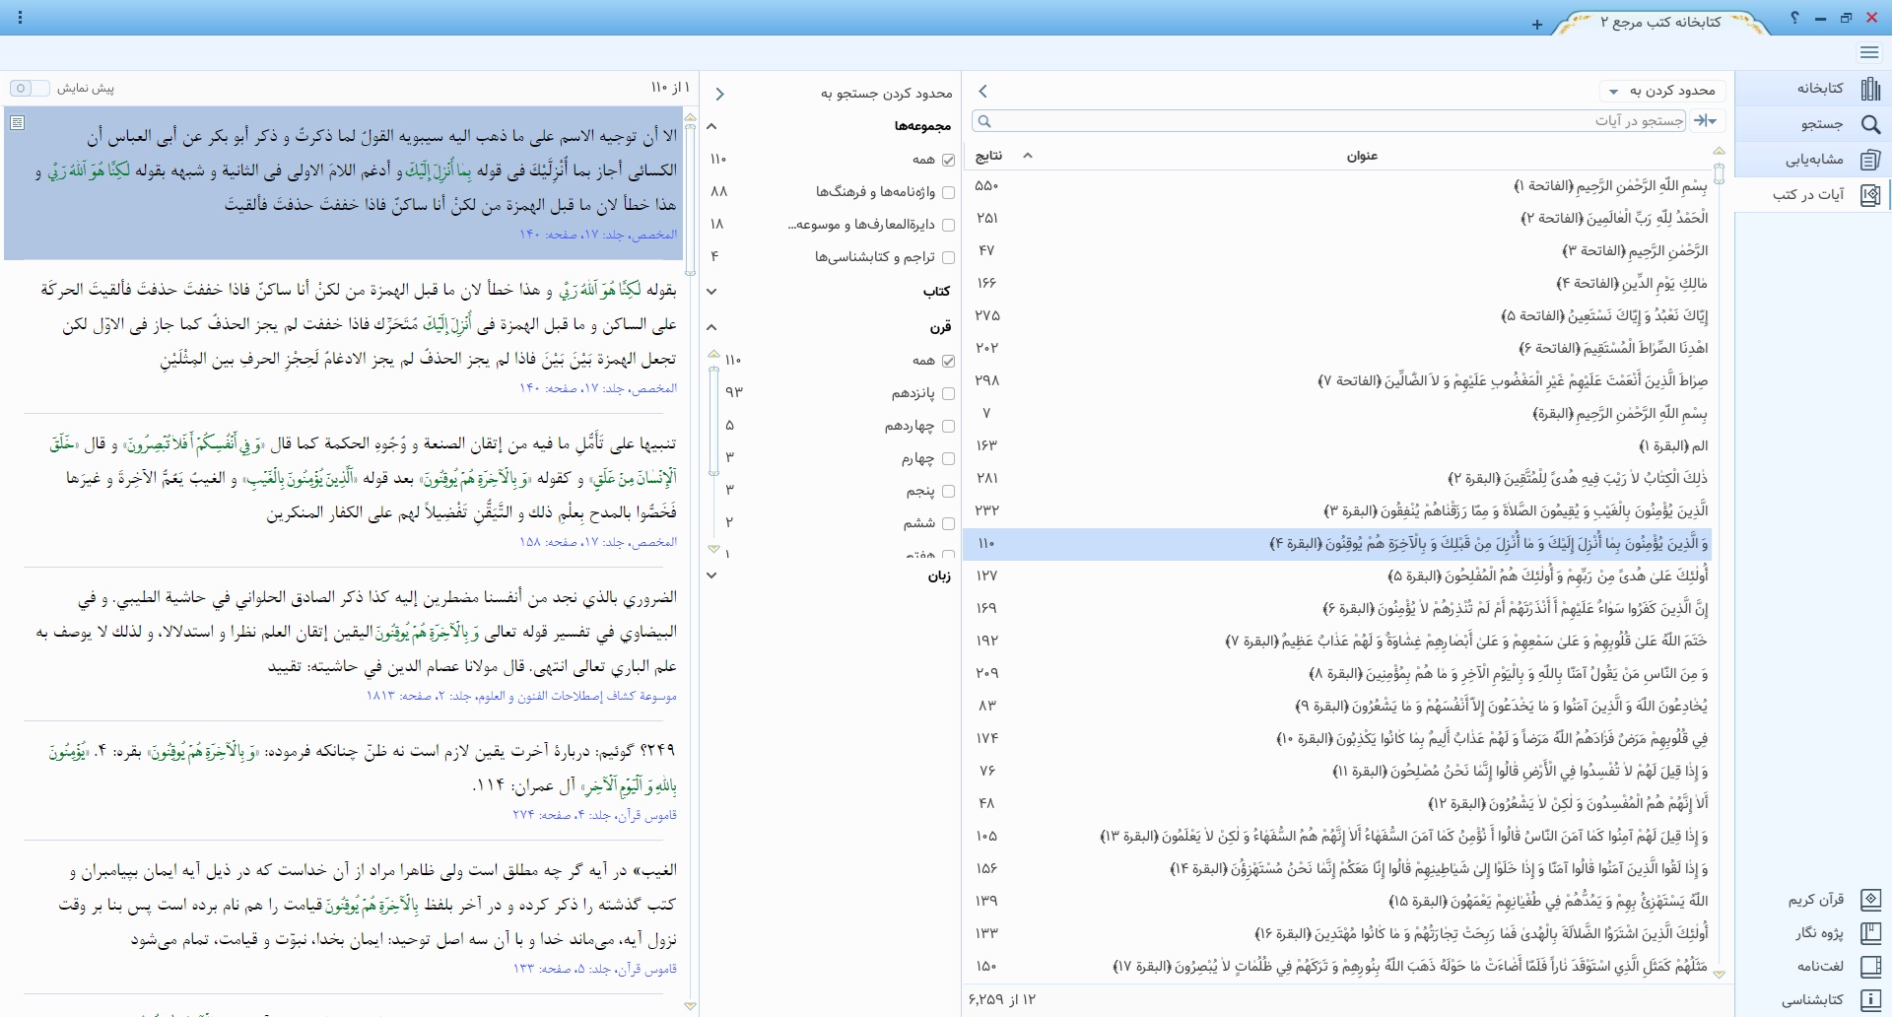Click the filter icon beside verse search box
This screenshot has width=1892, height=1017.
tap(1706, 120)
